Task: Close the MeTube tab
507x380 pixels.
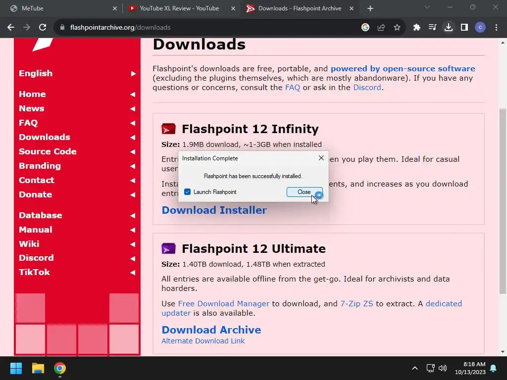Action: tap(115, 8)
